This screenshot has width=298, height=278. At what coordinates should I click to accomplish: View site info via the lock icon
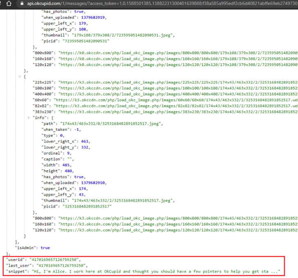tap(22, 3)
